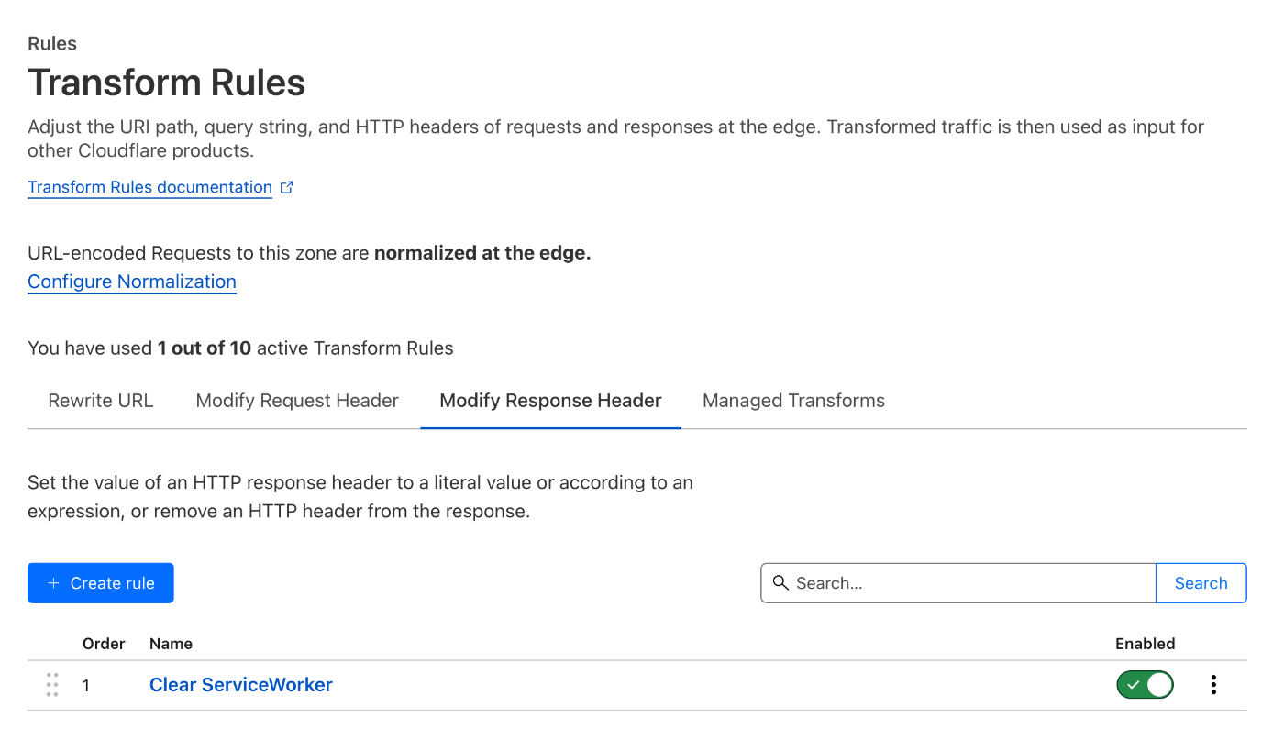Click the Enabled column header
The width and height of the screenshot is (1284, 740).
click(x=1145, y=644)
